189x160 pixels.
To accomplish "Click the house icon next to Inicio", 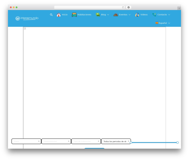I will pos(59,15).
